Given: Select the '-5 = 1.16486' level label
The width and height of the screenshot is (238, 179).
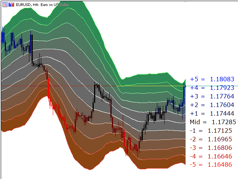Looking at the screenshot, I should pos(211,164).
